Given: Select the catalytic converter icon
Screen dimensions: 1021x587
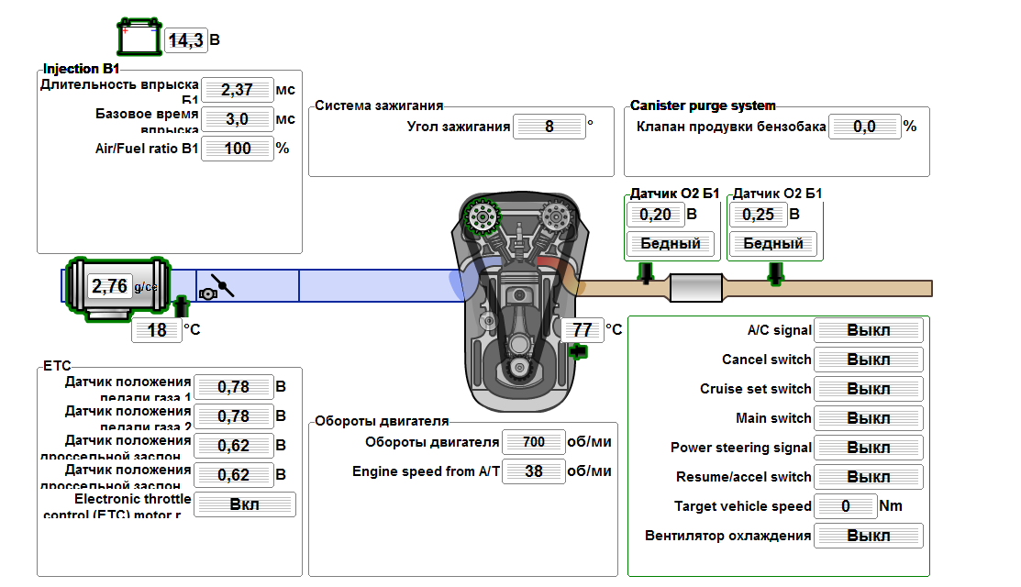Looking at the screenshot, I should 696,288.
